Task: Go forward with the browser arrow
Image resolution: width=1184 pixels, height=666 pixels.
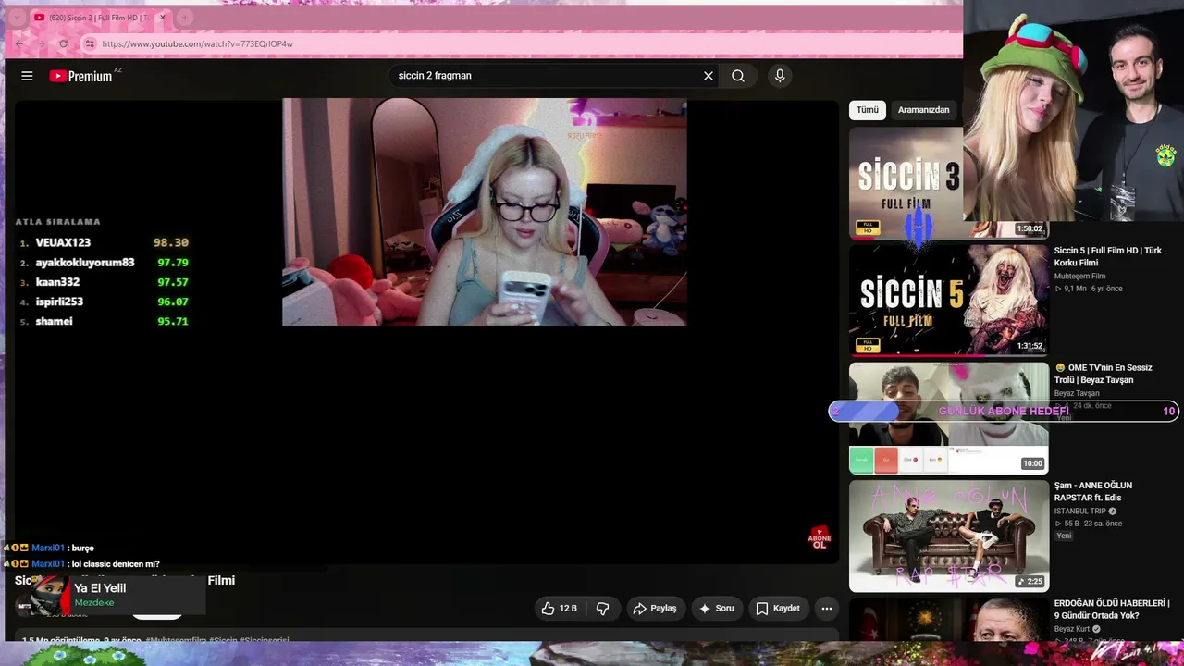Action: tap(42, 43)
